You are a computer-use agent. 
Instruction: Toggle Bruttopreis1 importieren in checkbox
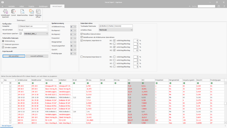[82, 40]
